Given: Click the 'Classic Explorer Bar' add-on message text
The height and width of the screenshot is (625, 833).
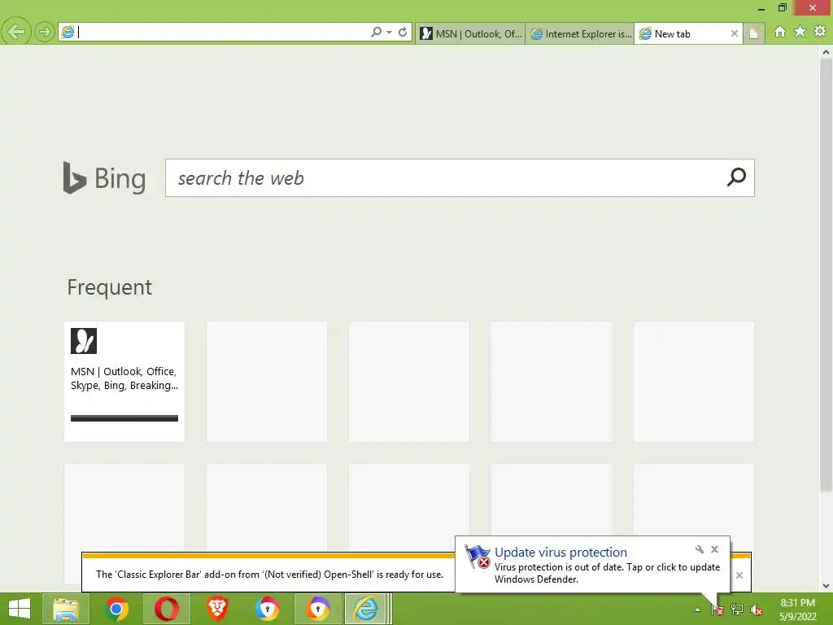Looking at the screenshot, I should tap(269, 575).
